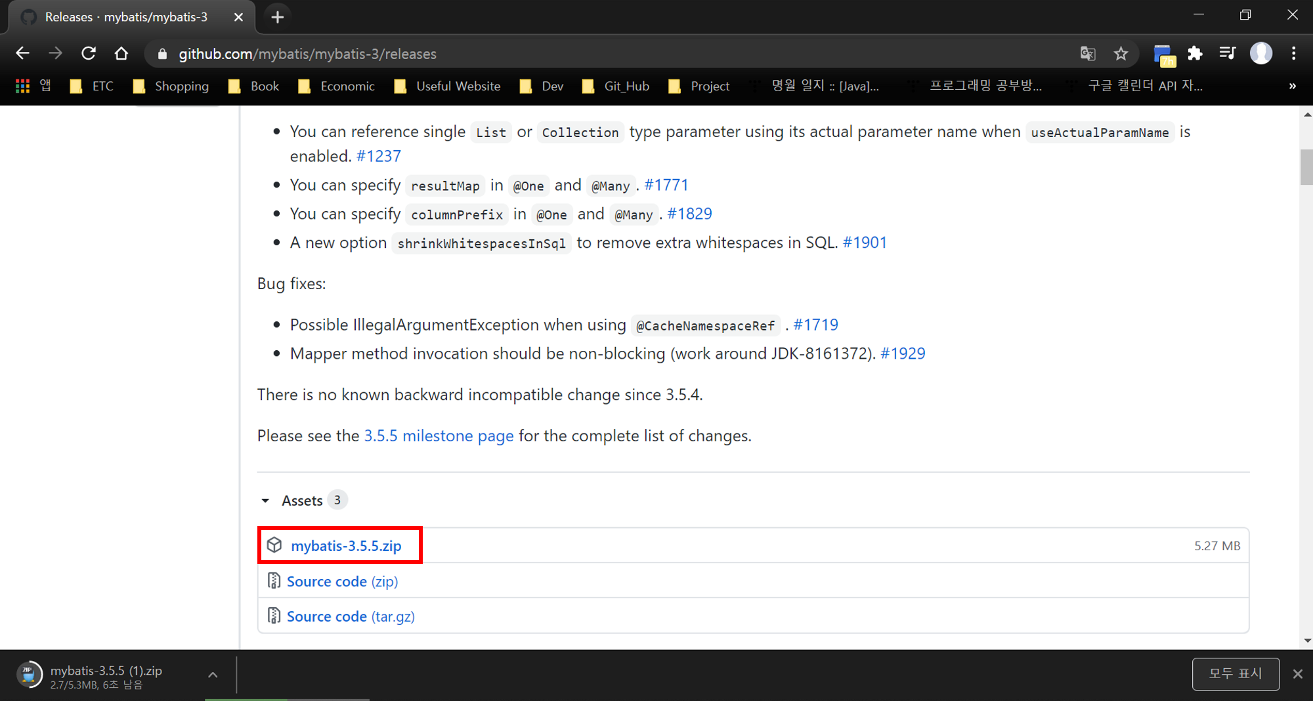Open issue link #1771
Image resolution: width=1313 pixels, height=701 pixels.
pyautogui.click(x=666, y=185)
